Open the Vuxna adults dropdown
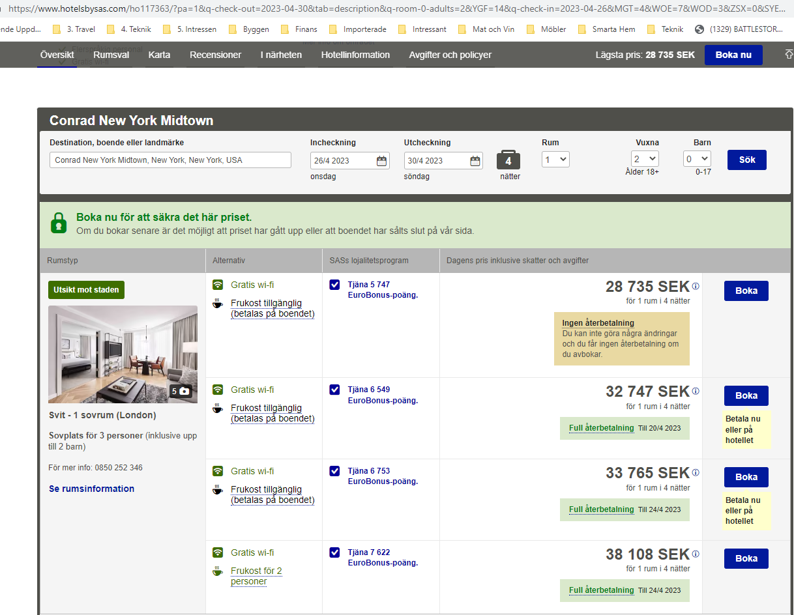 point(644,159)
